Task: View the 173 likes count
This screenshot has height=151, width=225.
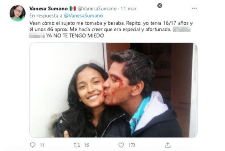Action: click(132, 145)
